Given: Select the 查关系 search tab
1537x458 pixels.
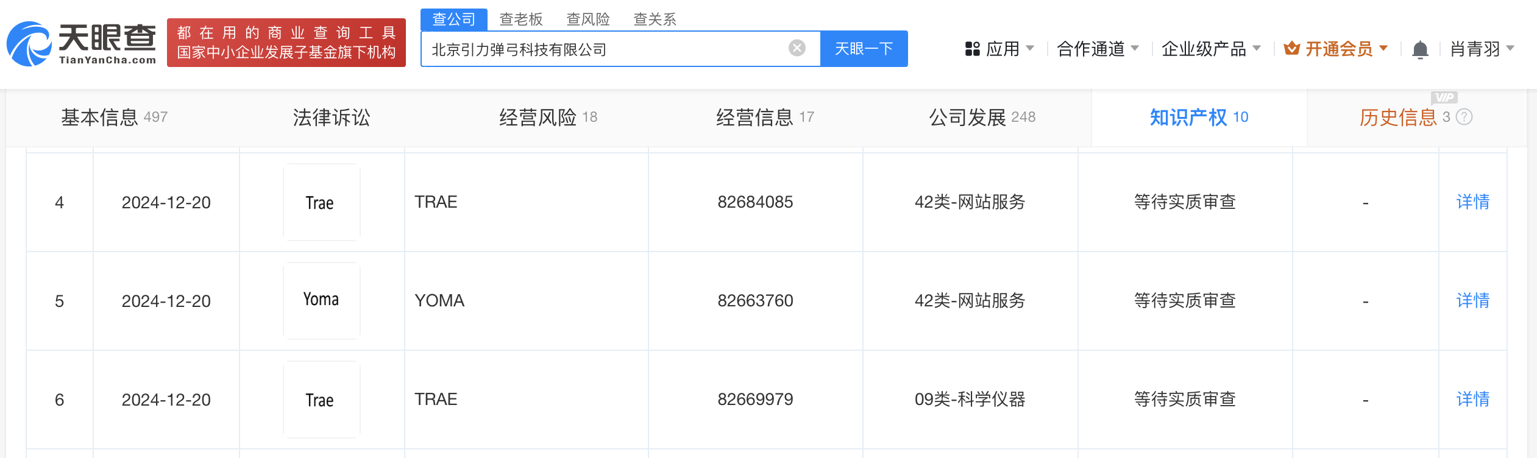Looking at the screenshot, I should click(655, 19).
